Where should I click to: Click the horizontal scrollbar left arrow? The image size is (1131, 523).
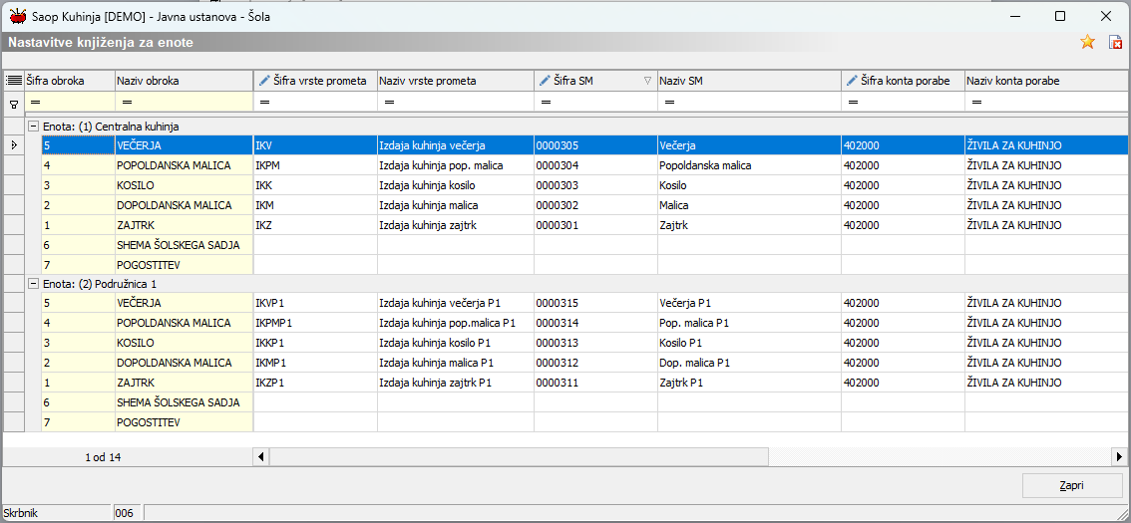pyautogui.click(x=262, y=456)
